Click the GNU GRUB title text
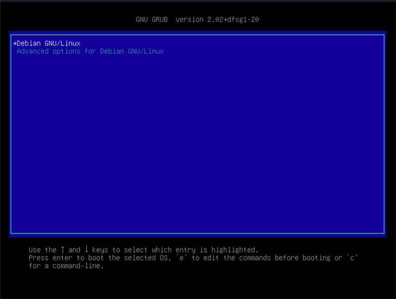Image resolution: width=396 pixels, height=299 pixels. click(x=152, y=19)
